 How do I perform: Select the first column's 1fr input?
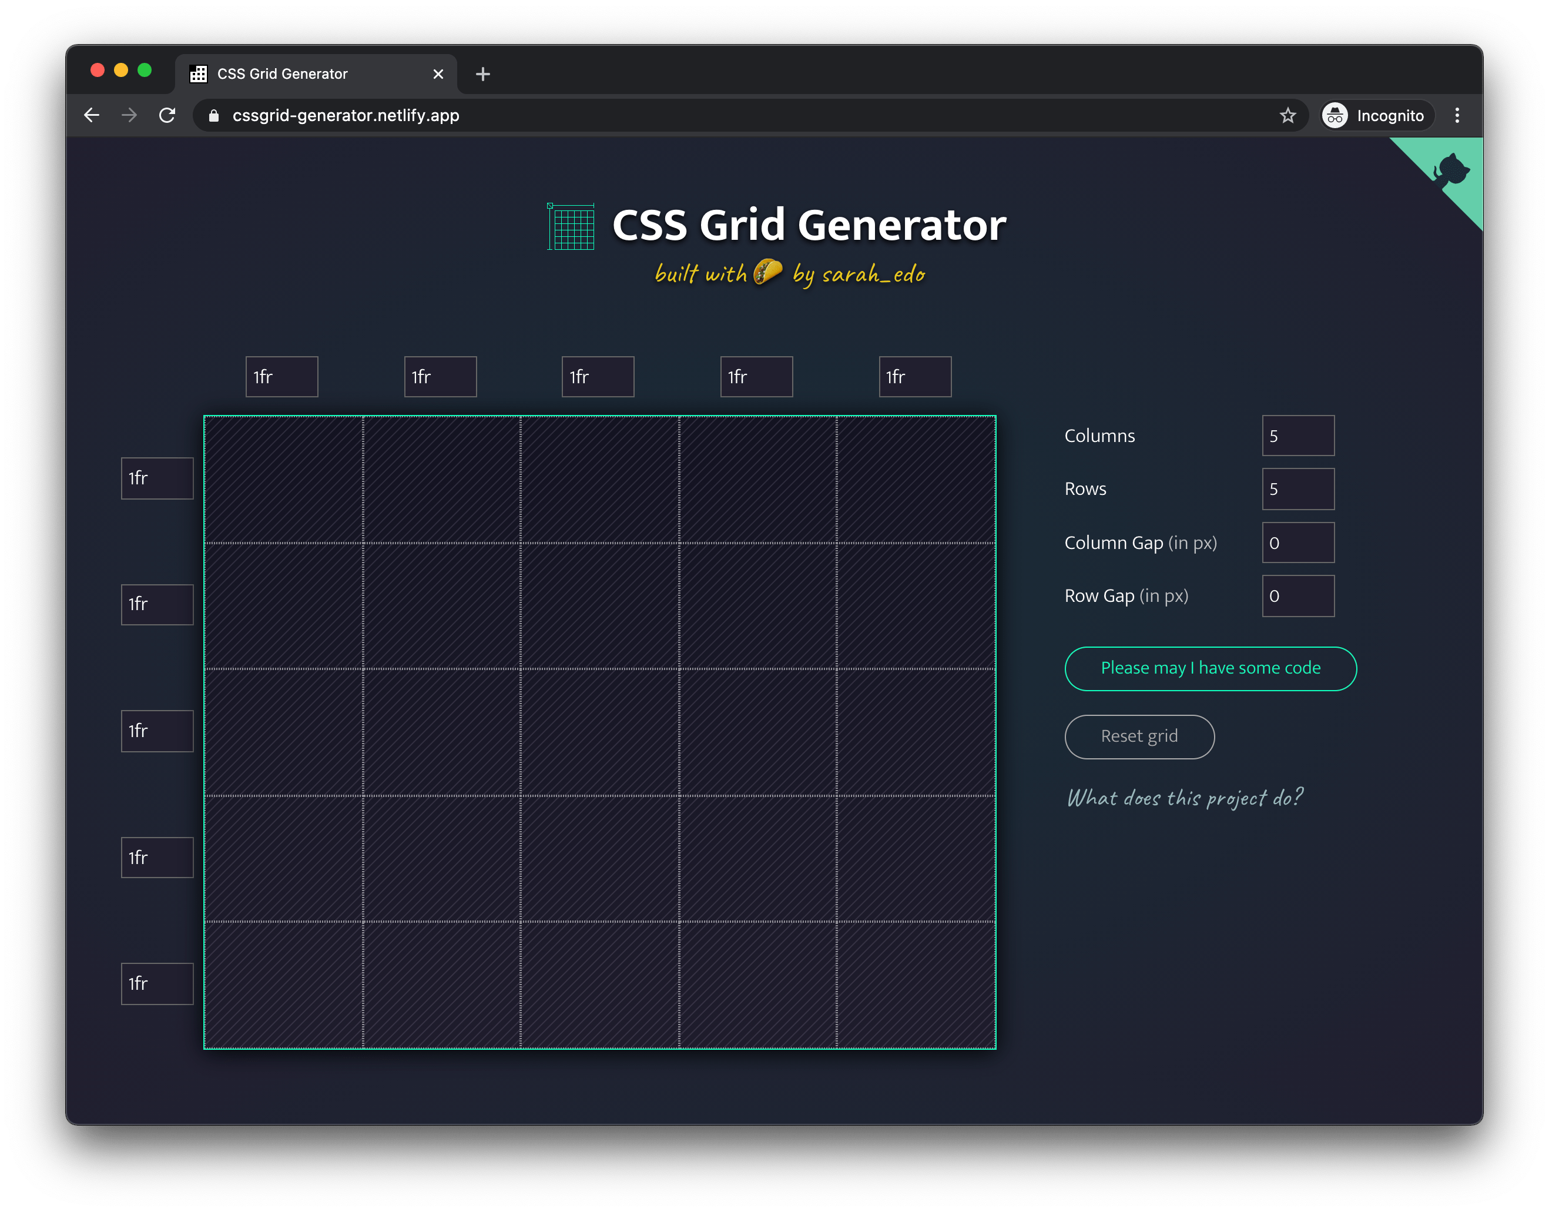pyautogui.click(x=281, y=377)
